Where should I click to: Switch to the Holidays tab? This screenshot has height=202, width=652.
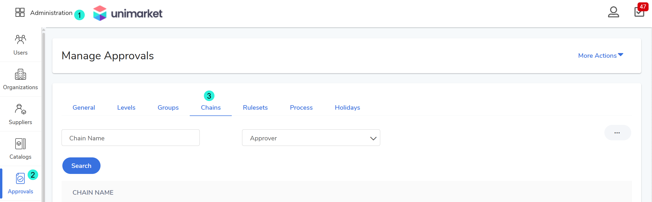(x=347, y=108)
